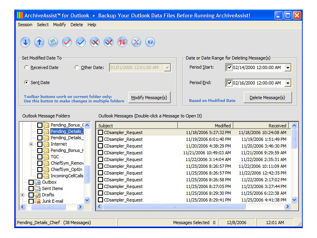This screenshot has height=238, width=317.
Task: Click the Modify Message(s) button
Action: pyautogui.click(x=149, y=98)
